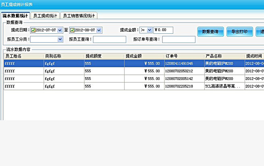Screen dimensions: 264x166
Task: Switch to the 员工销售情况统计 tab
Action: [79, 16]
